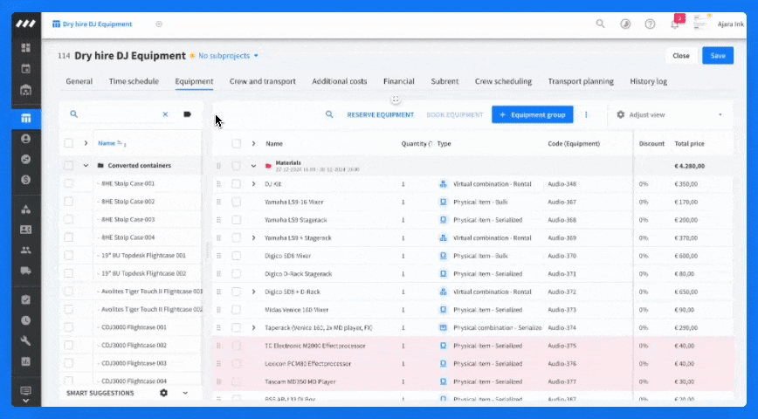
Task: Sort by the Name column in left panel
Action: pos(107,143)
